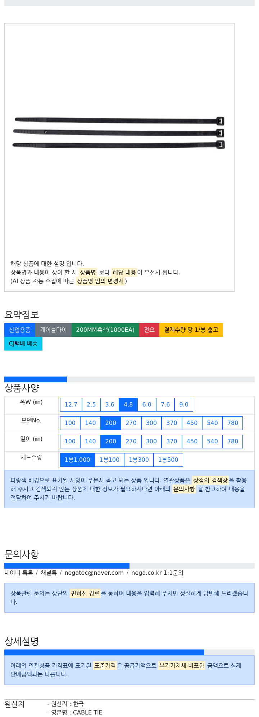The width and height of the screenshot is (259, 717).
Task: Choose length 100 mm option
Action: tap(70, 441)
